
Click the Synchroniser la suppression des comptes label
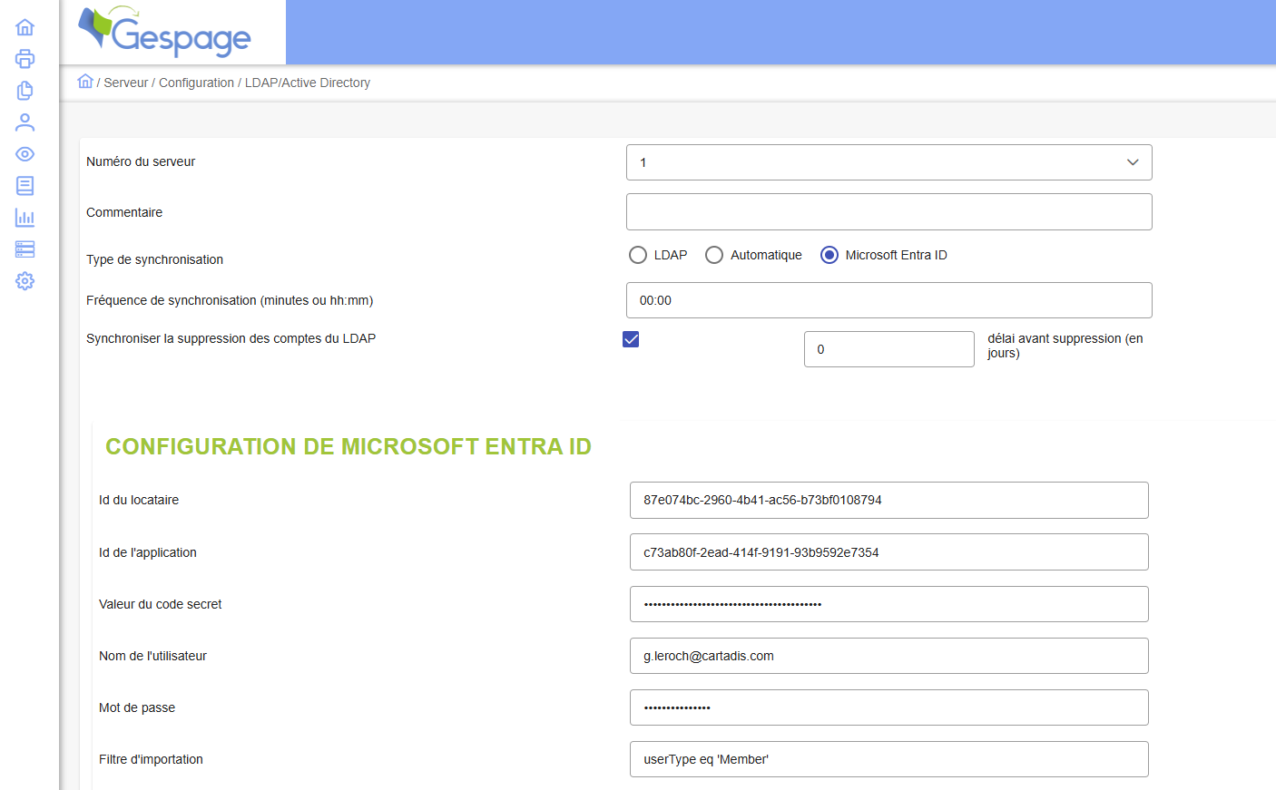click(x=231, y=338)
